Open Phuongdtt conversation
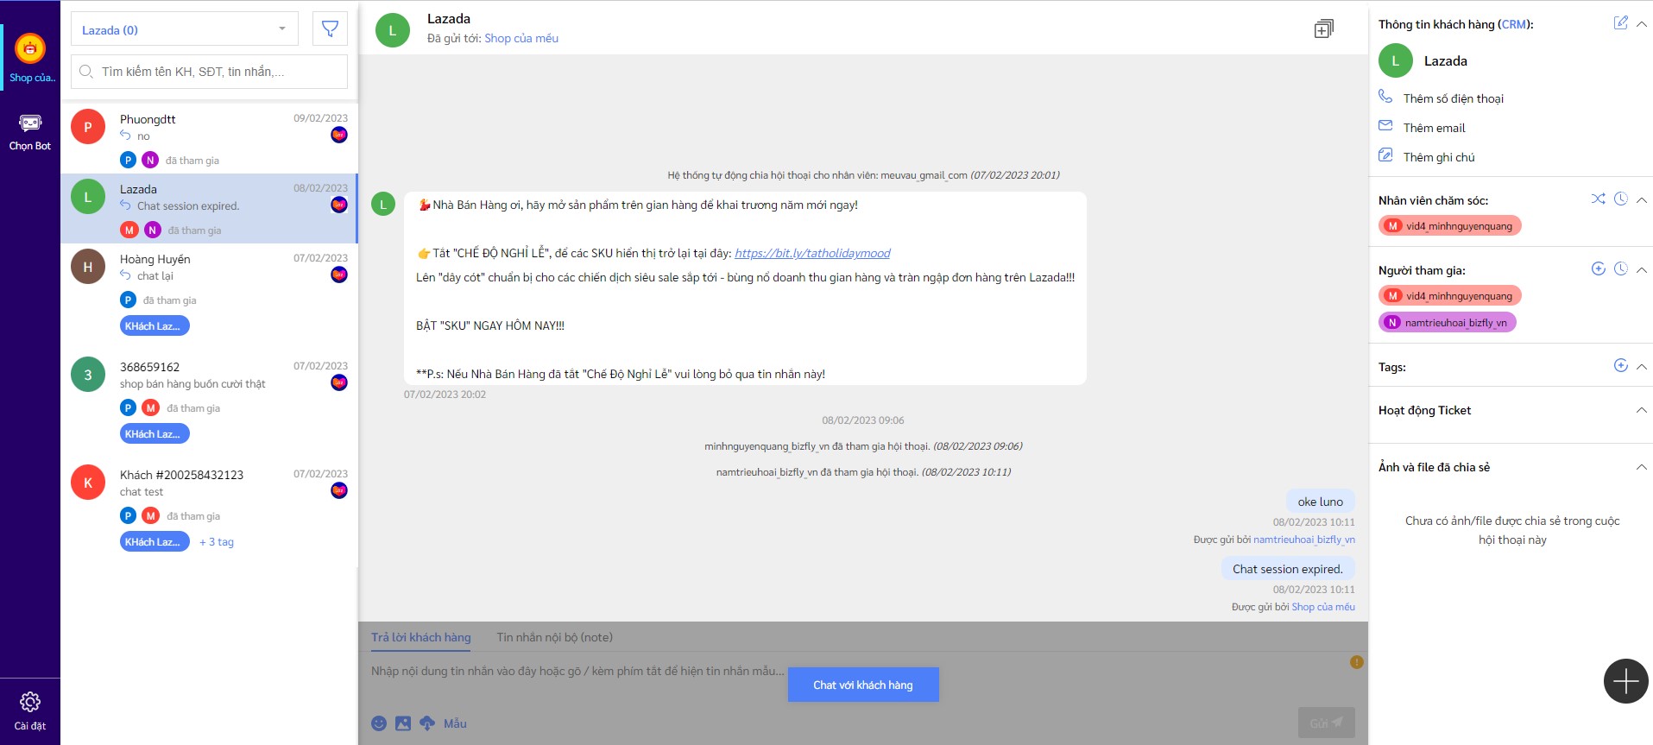The height and width of the screenshot is (745, 1653). (209, 138)
